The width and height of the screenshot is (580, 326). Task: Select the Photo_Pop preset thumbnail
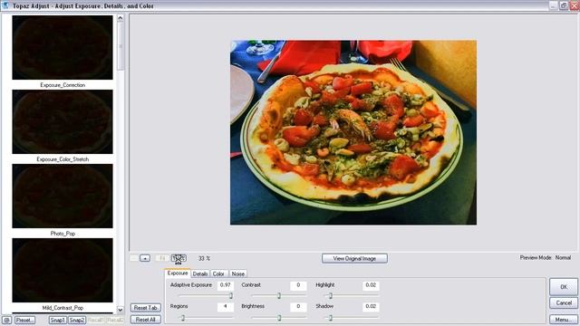63,196
